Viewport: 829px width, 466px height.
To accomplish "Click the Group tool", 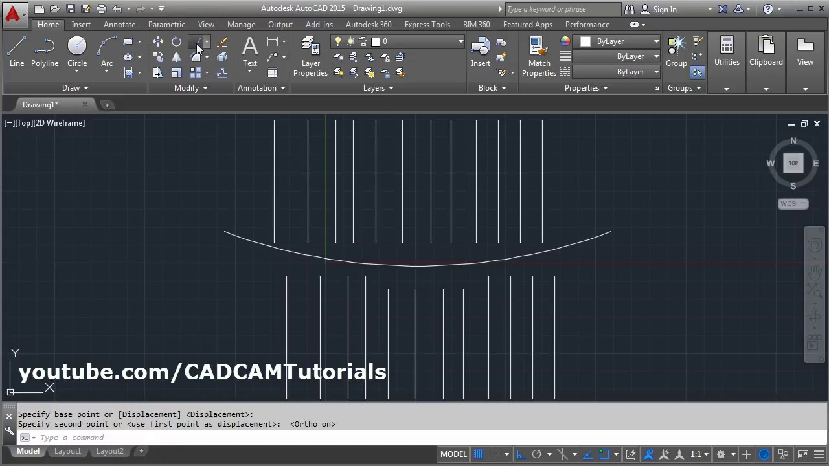I will click(x=676, y=52).
